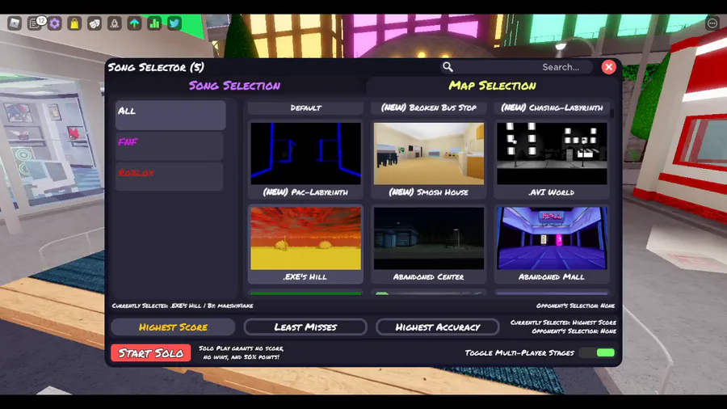Click the character stand icon
This screenshot has height=409, width=727.
pyautogui.click(x=115, y=23)
